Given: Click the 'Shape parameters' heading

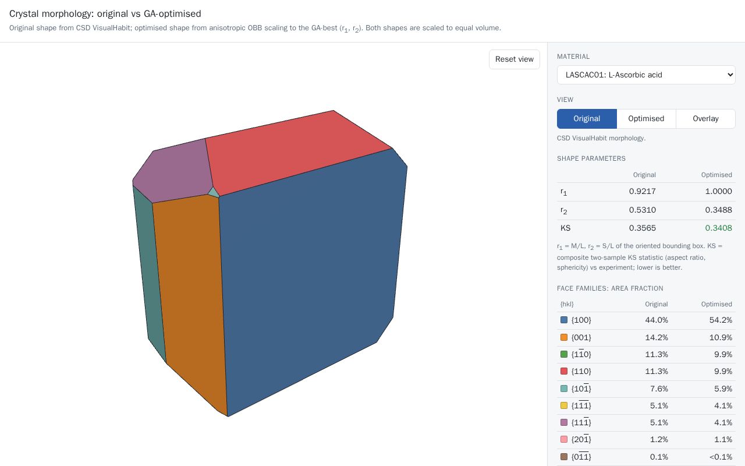Looking at the screenshot, I should point(591,158).
